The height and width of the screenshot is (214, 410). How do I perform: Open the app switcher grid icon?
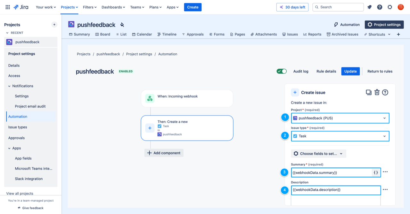coord(8,7)
